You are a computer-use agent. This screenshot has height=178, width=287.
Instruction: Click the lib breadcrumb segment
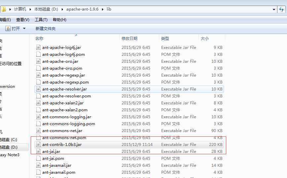pyautogui.click(x=109, y=9)
